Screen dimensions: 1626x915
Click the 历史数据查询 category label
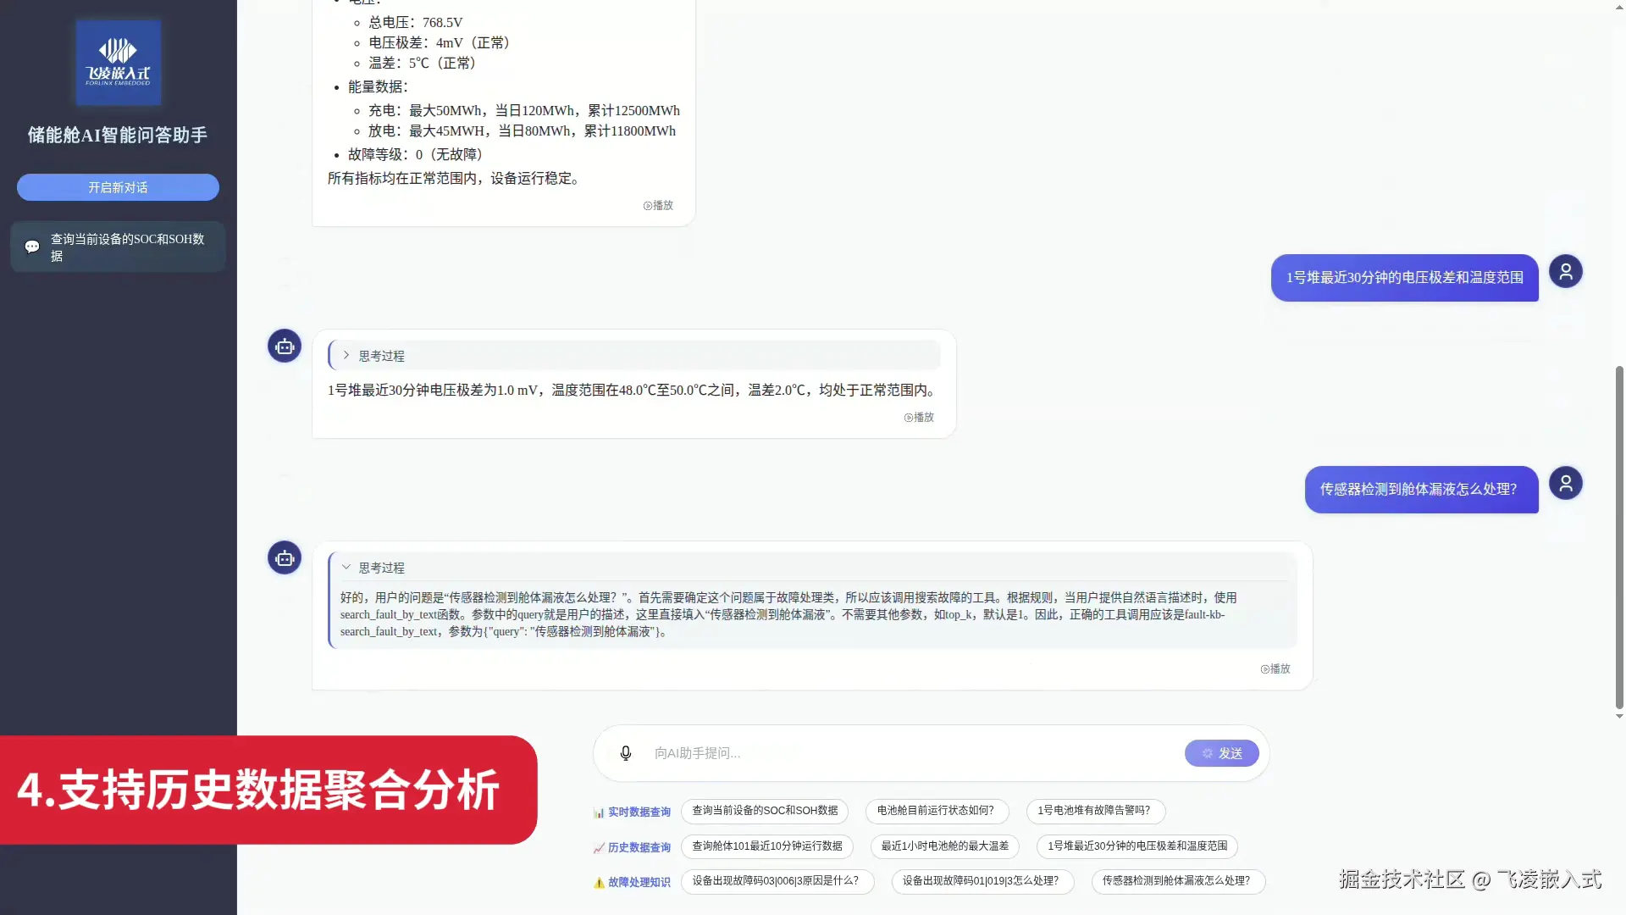pyautogui.click(x=639, y=847)
